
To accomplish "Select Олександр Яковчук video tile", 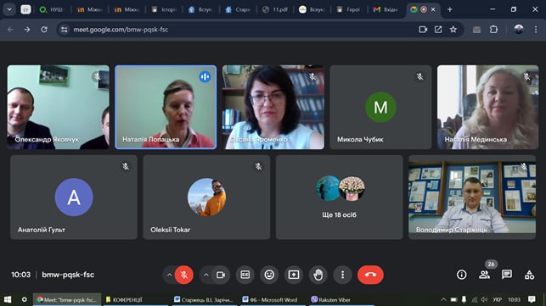I will tap(58, 107).
